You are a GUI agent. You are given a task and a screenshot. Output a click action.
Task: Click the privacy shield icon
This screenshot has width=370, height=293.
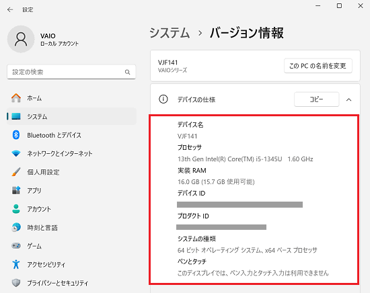click(x=16, y=283)
